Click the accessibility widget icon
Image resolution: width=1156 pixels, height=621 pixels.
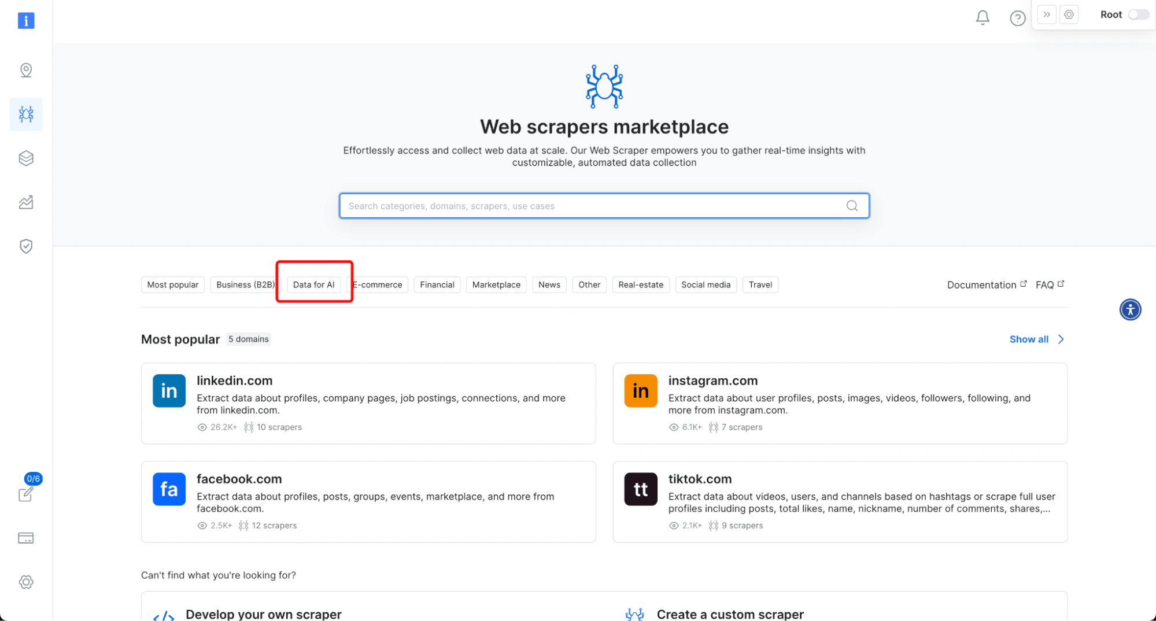1130,309
